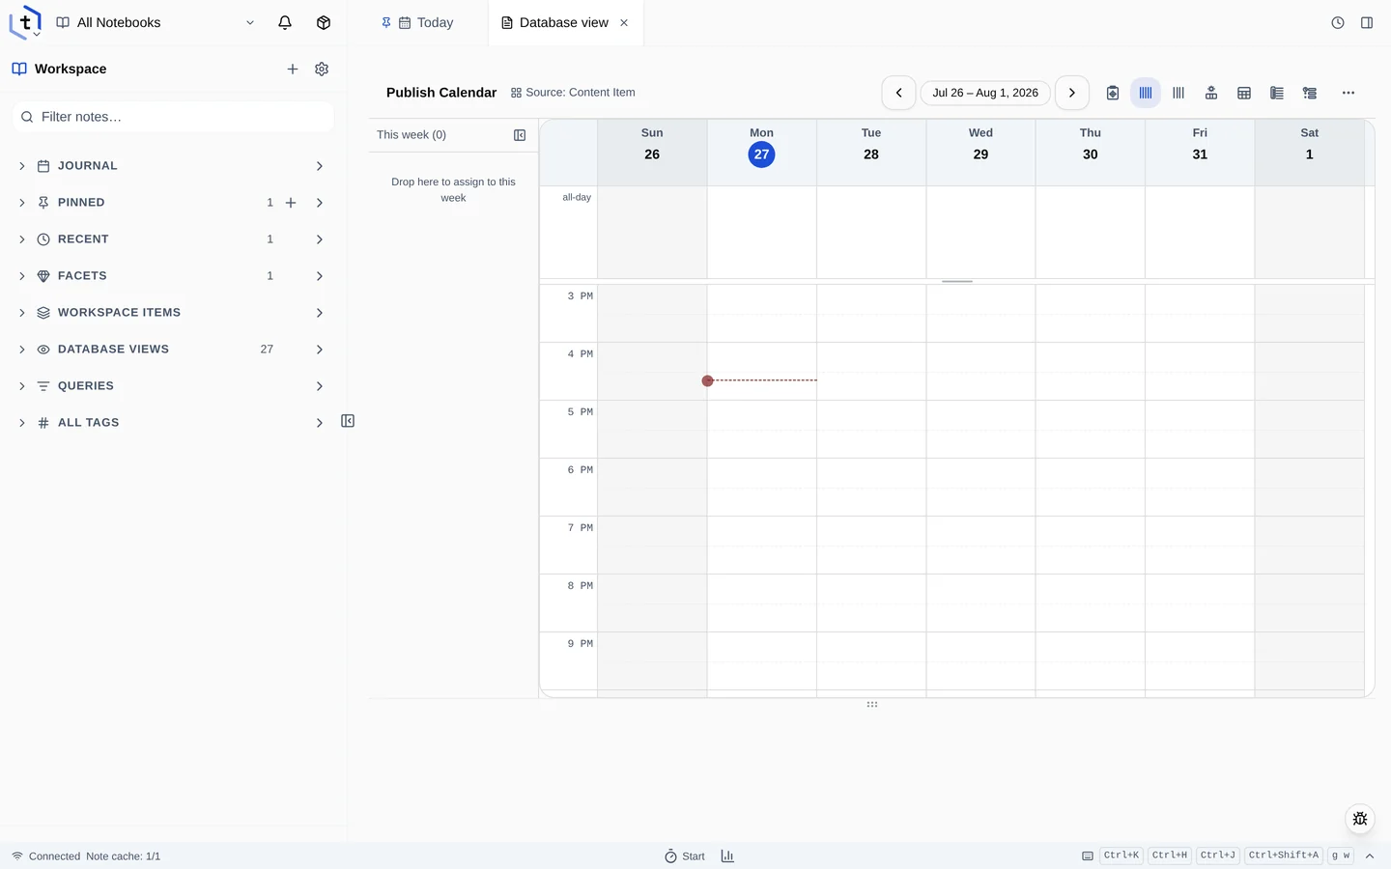Expand the QUERIES section
1391x869 pixels.
22,386
